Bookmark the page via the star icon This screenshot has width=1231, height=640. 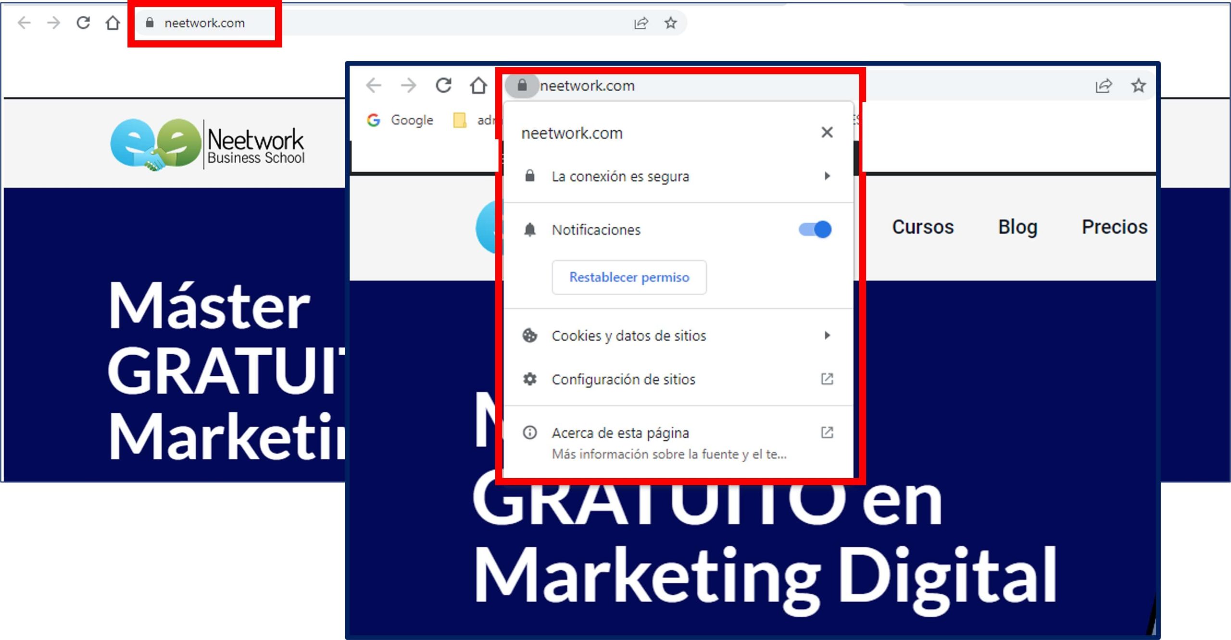click(1139, 85)
